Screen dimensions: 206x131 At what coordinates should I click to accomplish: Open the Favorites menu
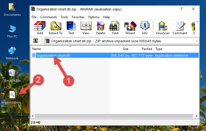[78, 17]
